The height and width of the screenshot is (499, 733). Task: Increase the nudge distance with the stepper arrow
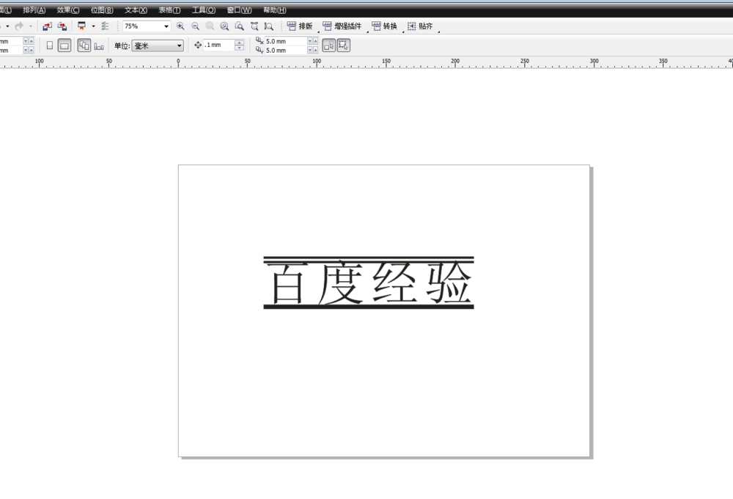tap(240, 43)
